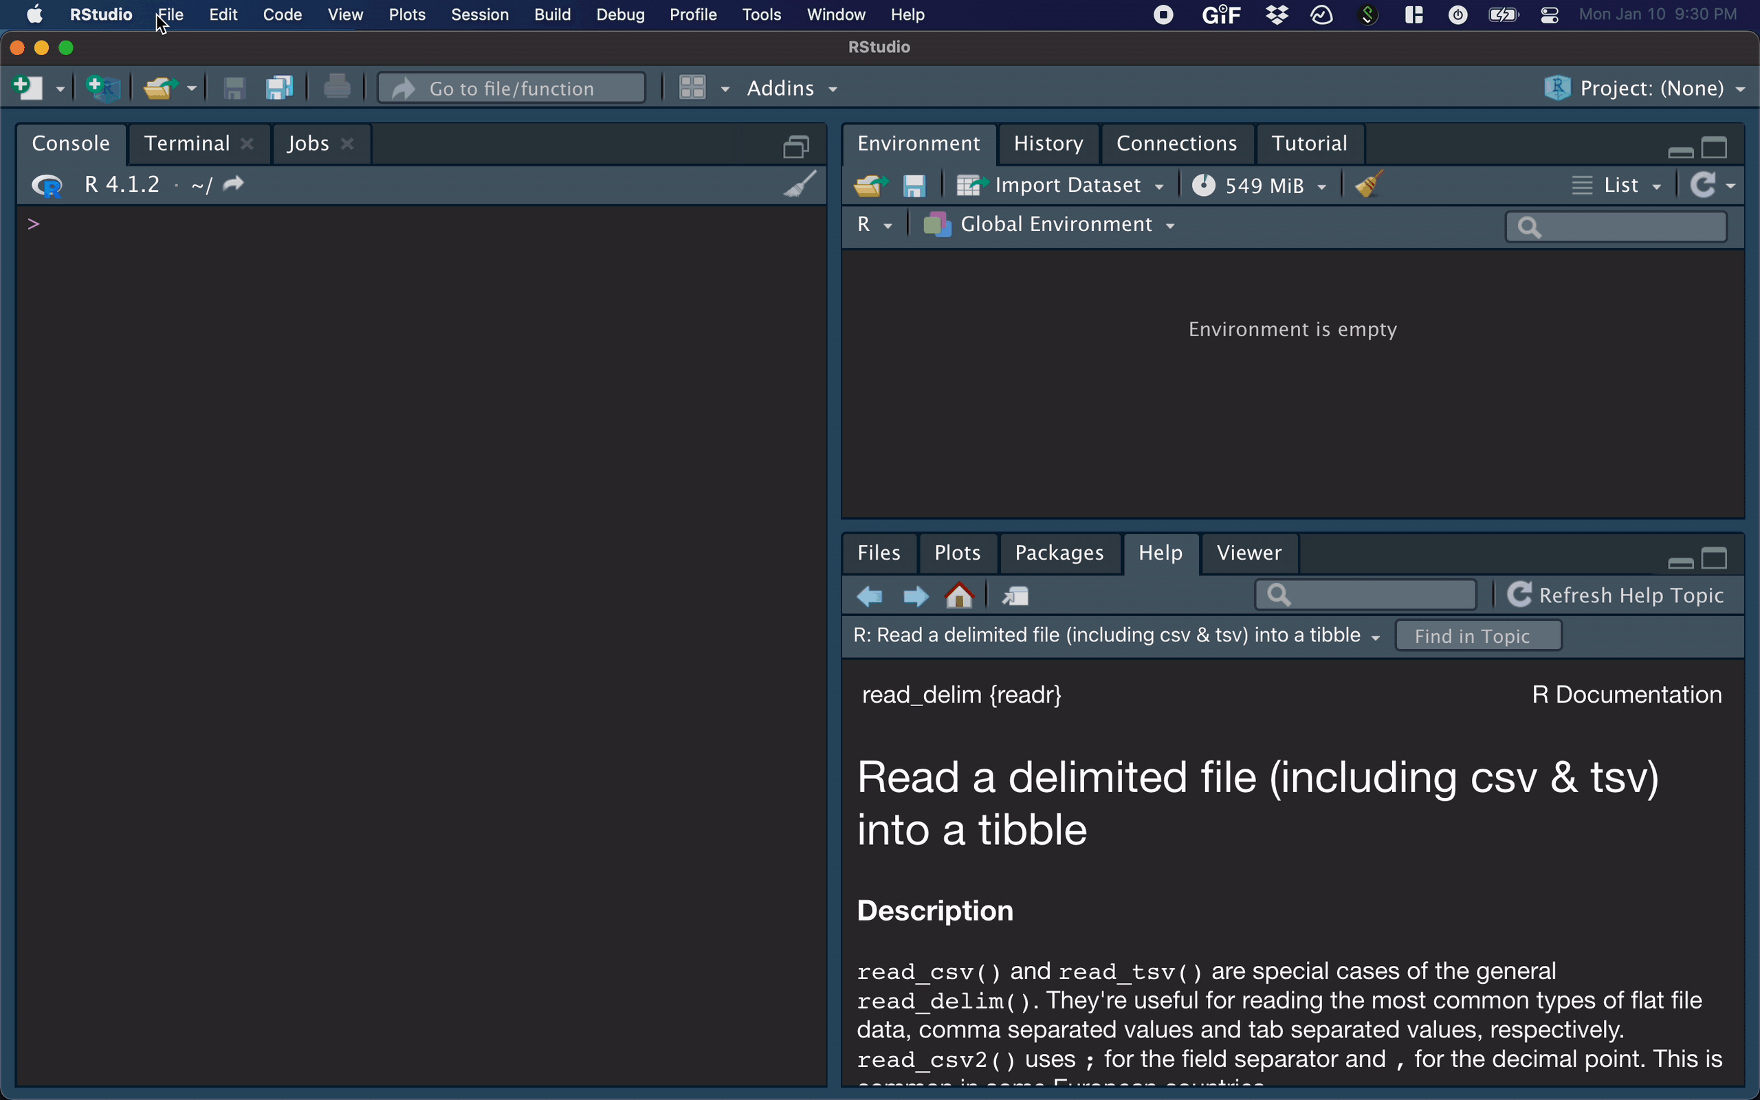Open an existing file via the folder icon
The height and width of the screenshot is (1100, 1760).
click(162, 87)
